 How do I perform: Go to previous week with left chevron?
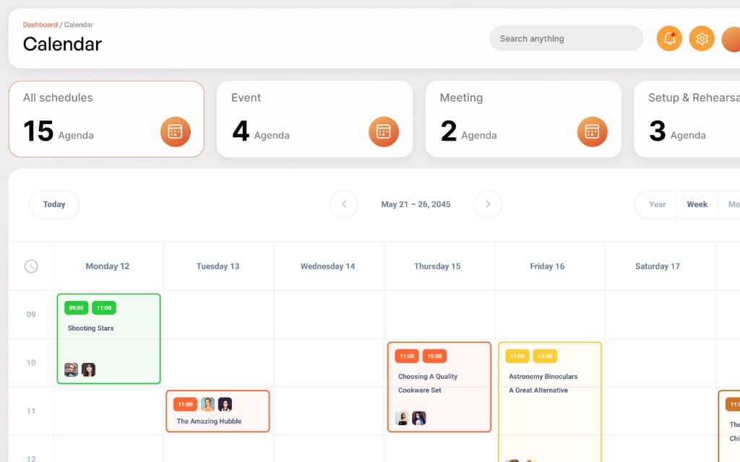[344, 204]
